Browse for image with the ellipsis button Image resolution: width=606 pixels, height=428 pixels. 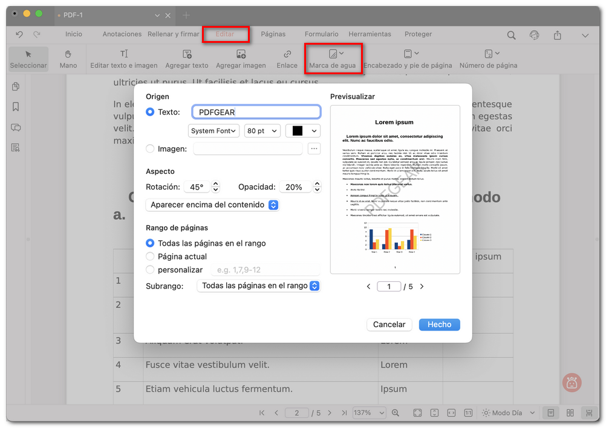point(314,149)
